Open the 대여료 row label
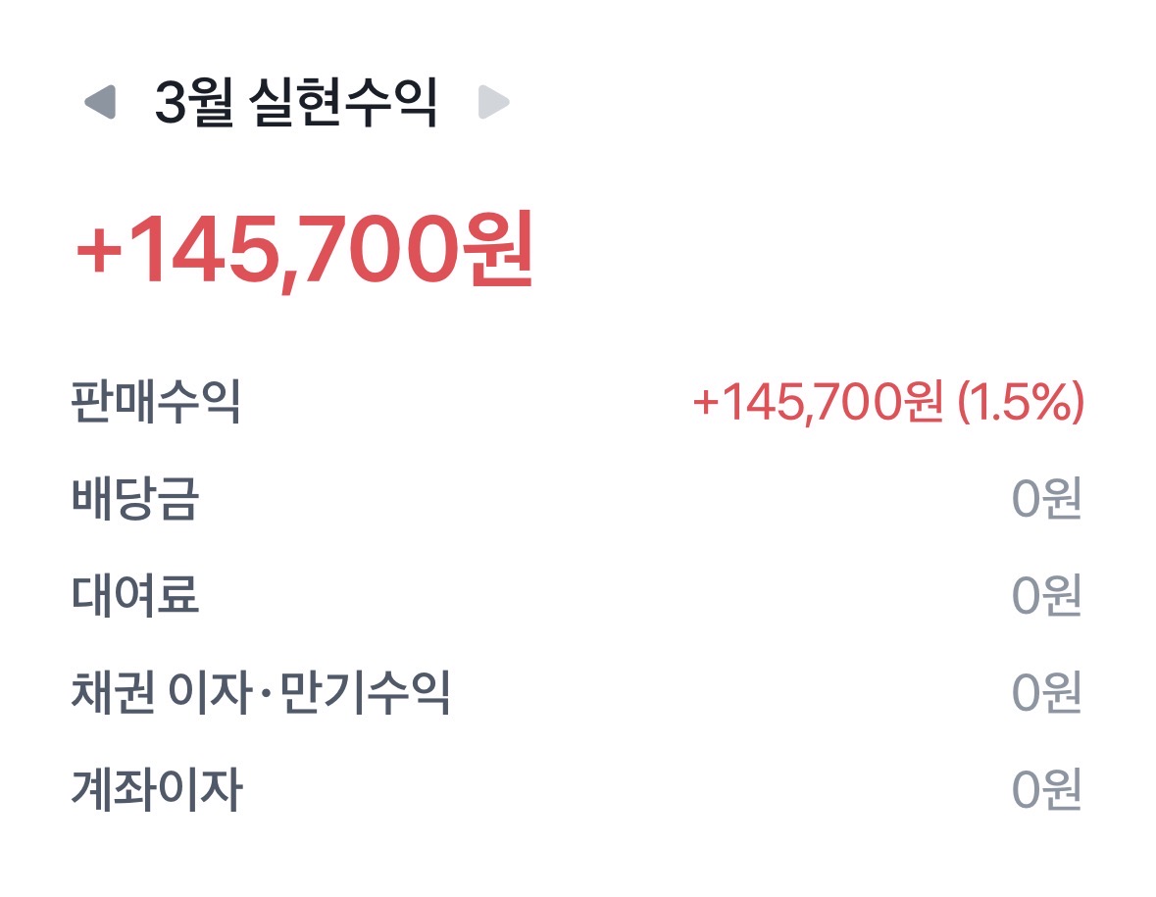 [x=135, y=595]
